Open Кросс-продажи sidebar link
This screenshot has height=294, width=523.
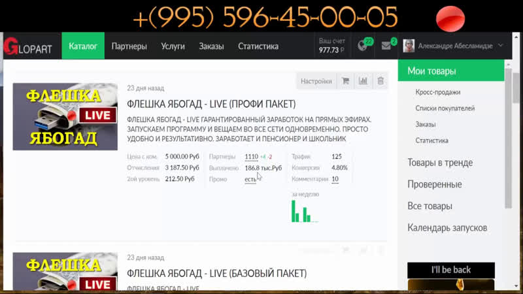(438, 92)
